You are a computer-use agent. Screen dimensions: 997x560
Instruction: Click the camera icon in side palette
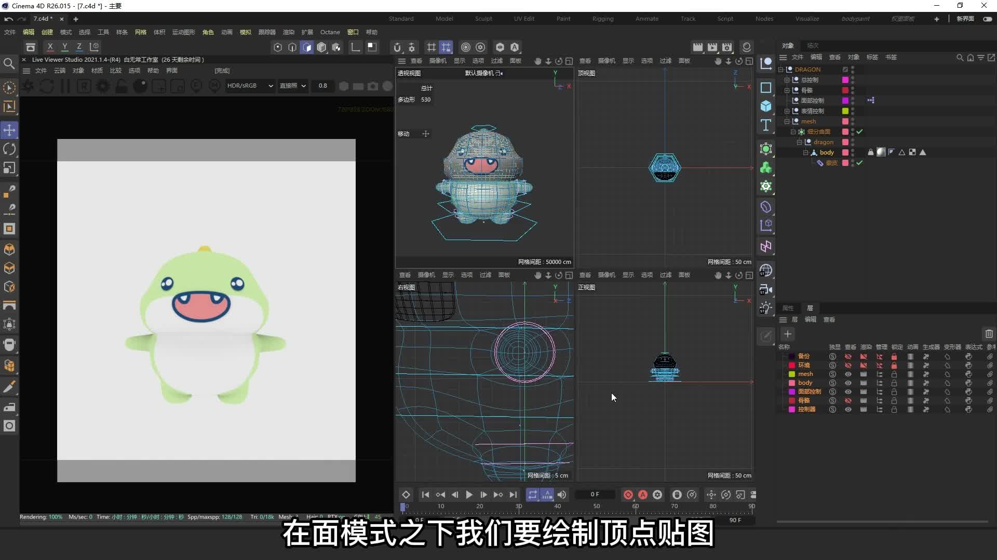pyautogui.click(x=766, y=289)
